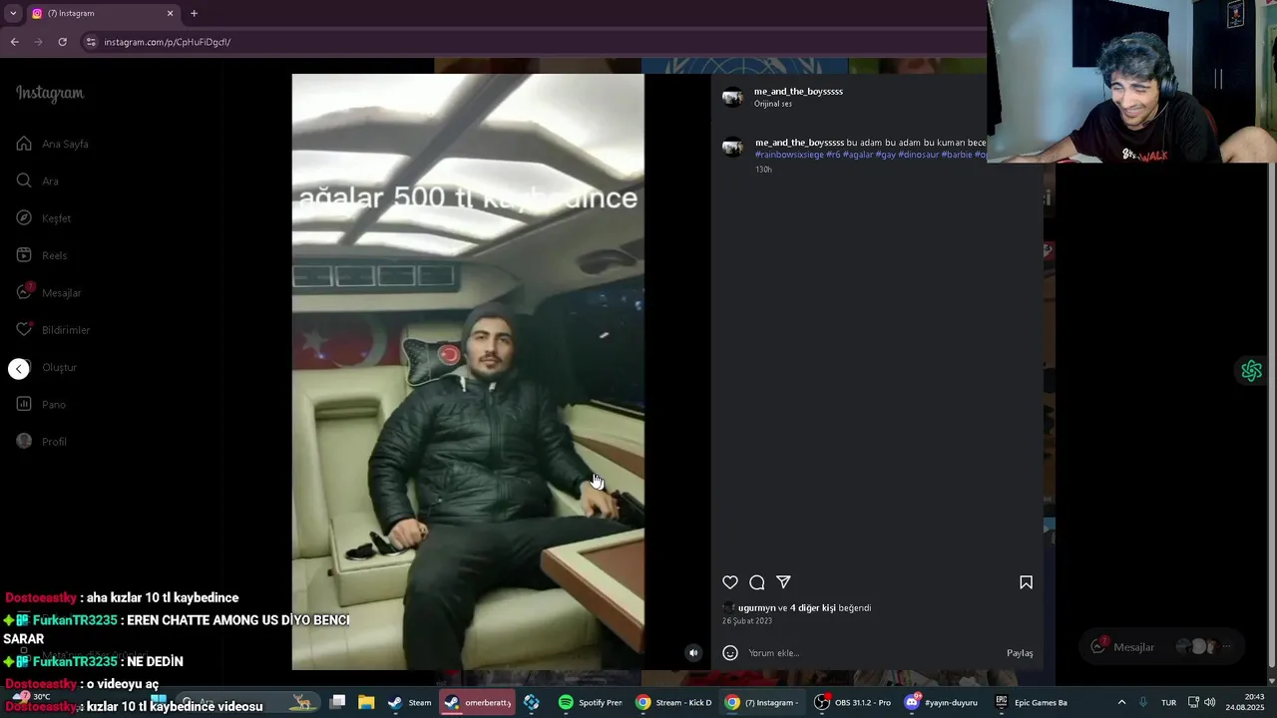Open Steam from the taskbar

tap(410, 702)
